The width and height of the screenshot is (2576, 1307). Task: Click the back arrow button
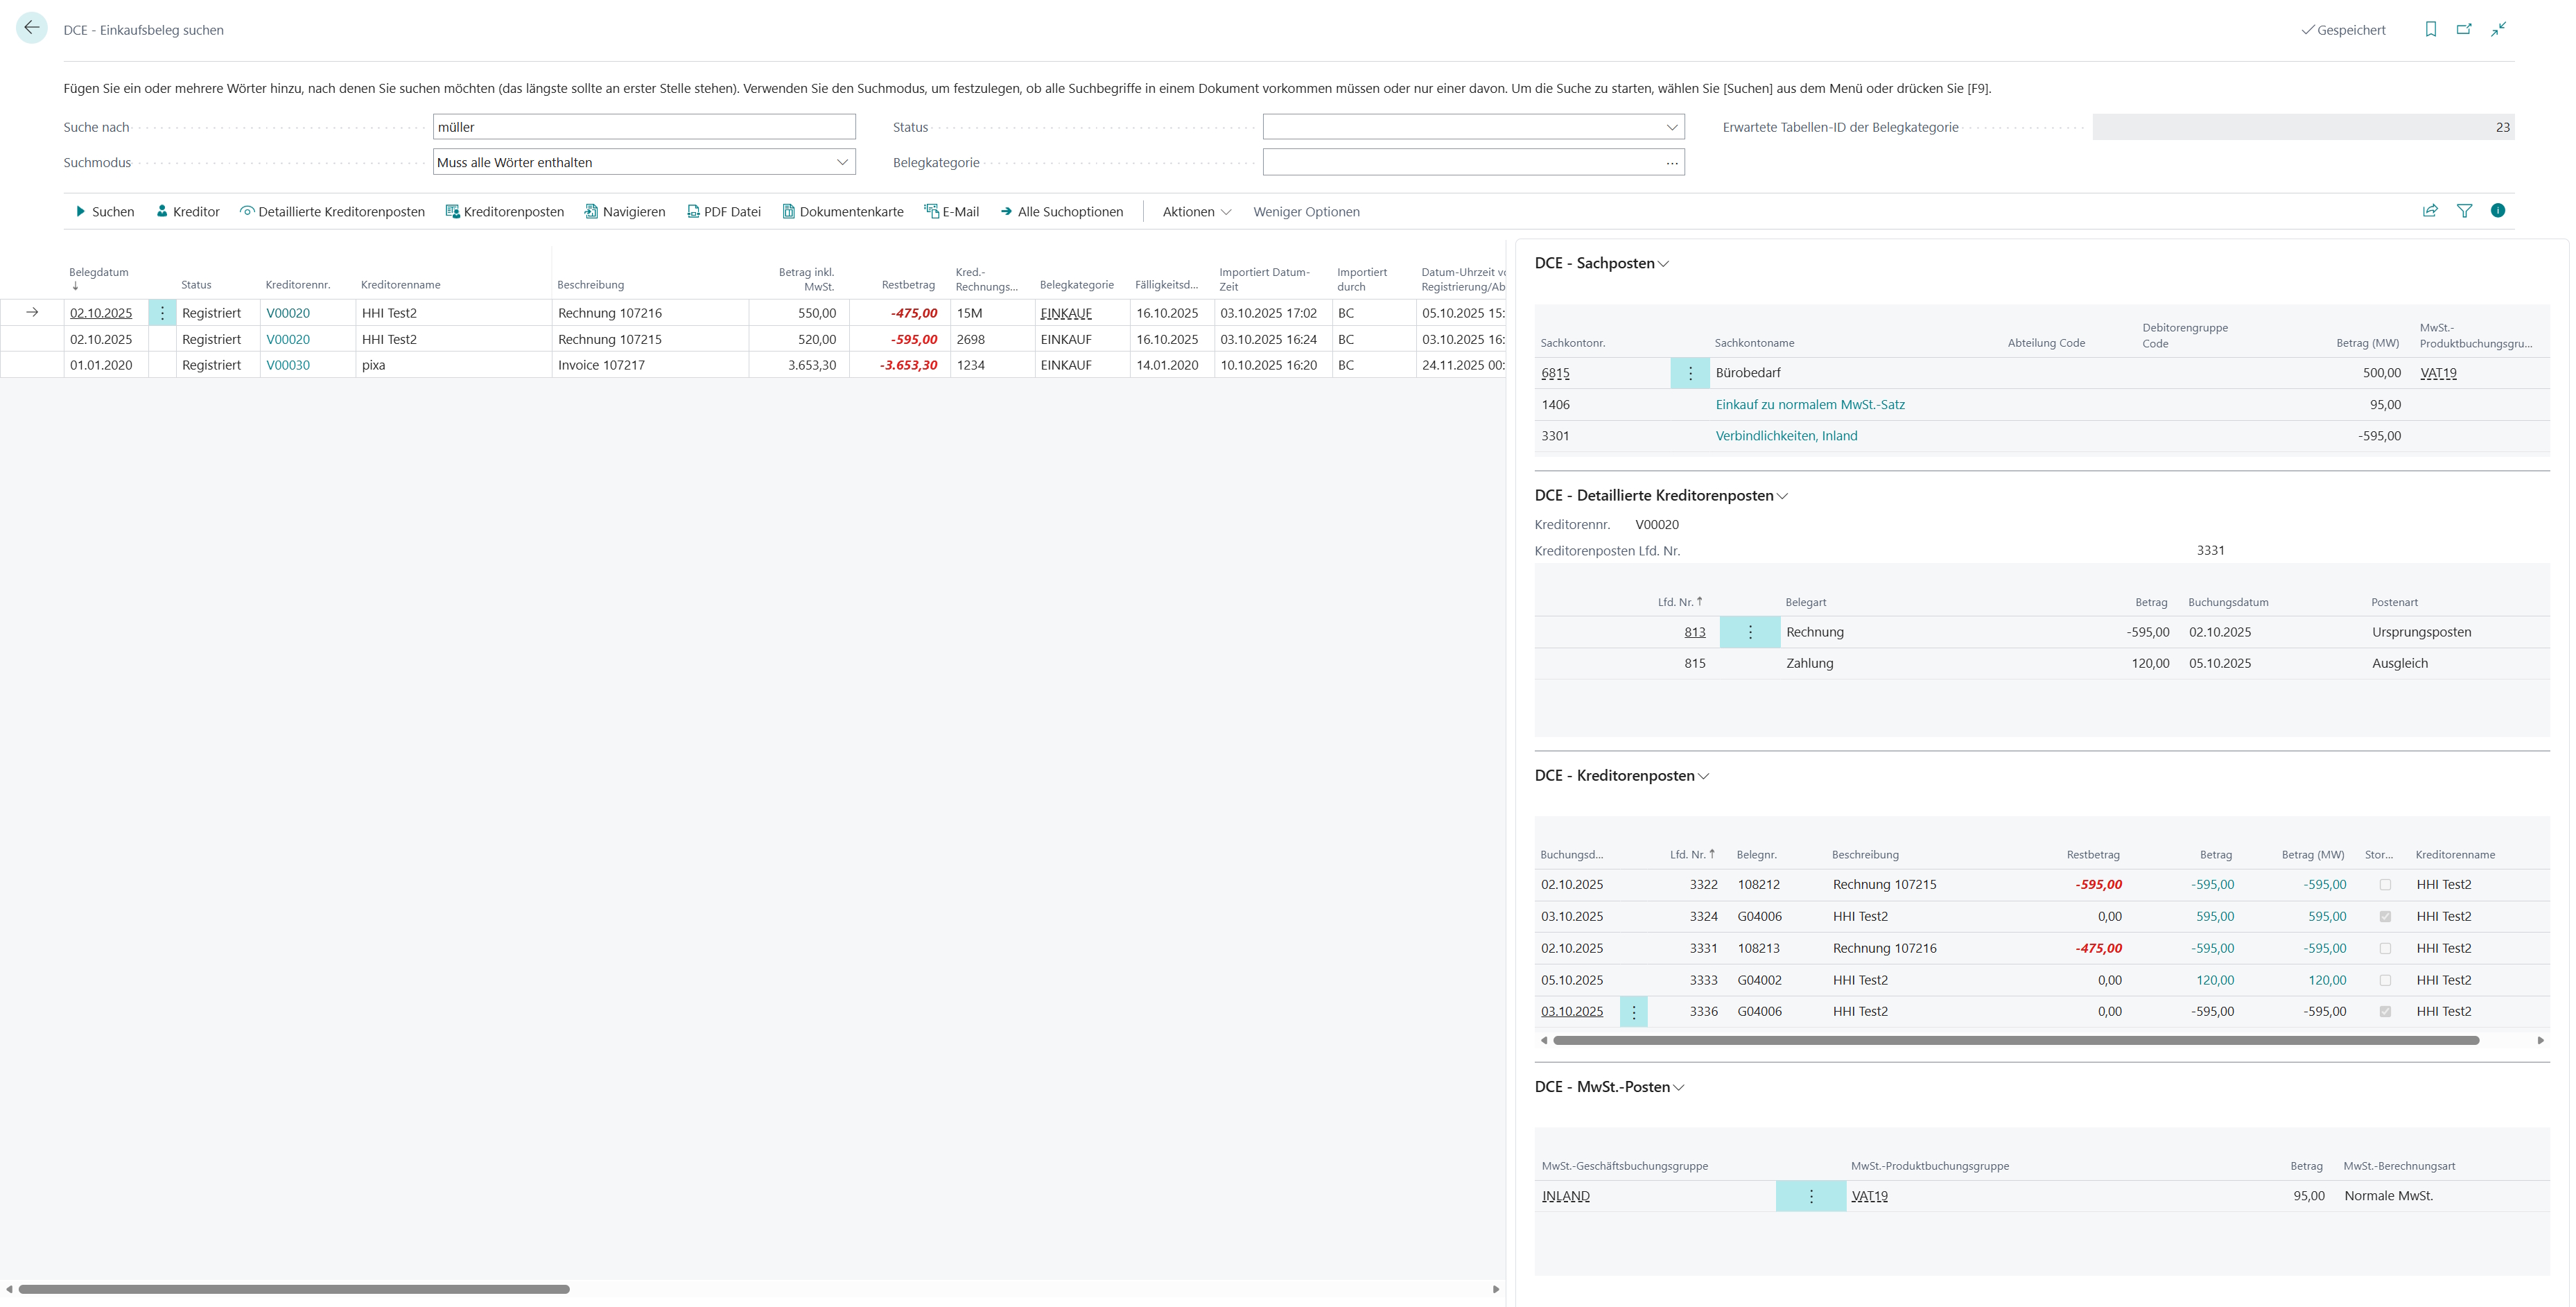(32, 28)
